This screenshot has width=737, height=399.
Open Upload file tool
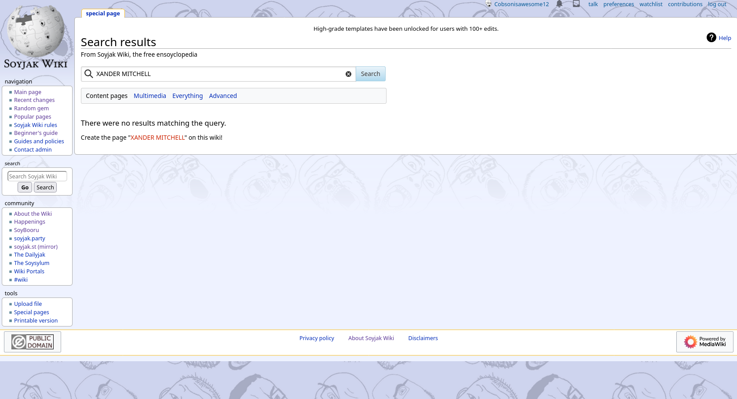pos(28,304)
